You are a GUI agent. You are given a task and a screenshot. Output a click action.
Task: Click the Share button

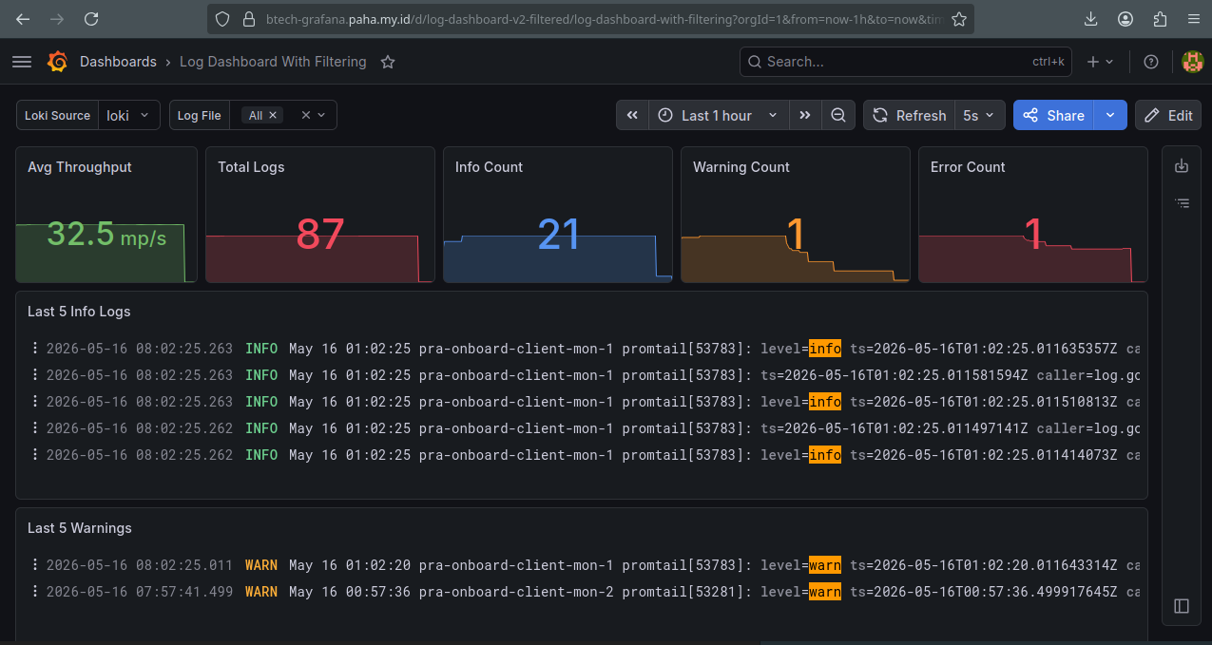(x=1054, y=115)
